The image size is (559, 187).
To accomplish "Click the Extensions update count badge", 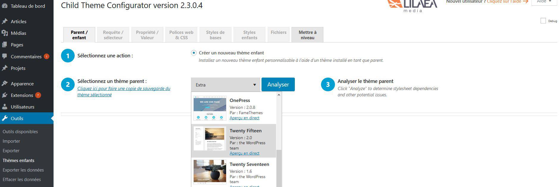I will coord(38,95).
